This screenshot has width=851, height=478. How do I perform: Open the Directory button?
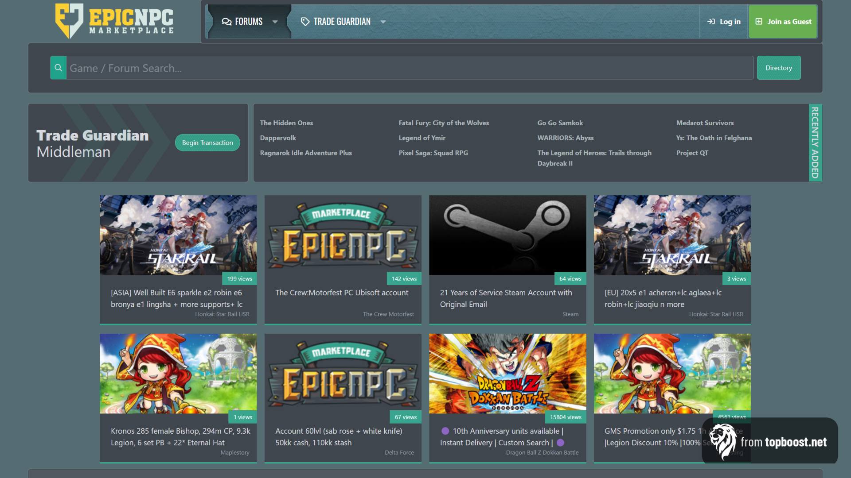click(779, 68)
